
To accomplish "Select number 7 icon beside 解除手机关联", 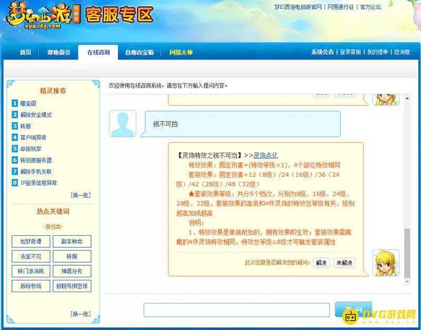I will tap(15, 171).
